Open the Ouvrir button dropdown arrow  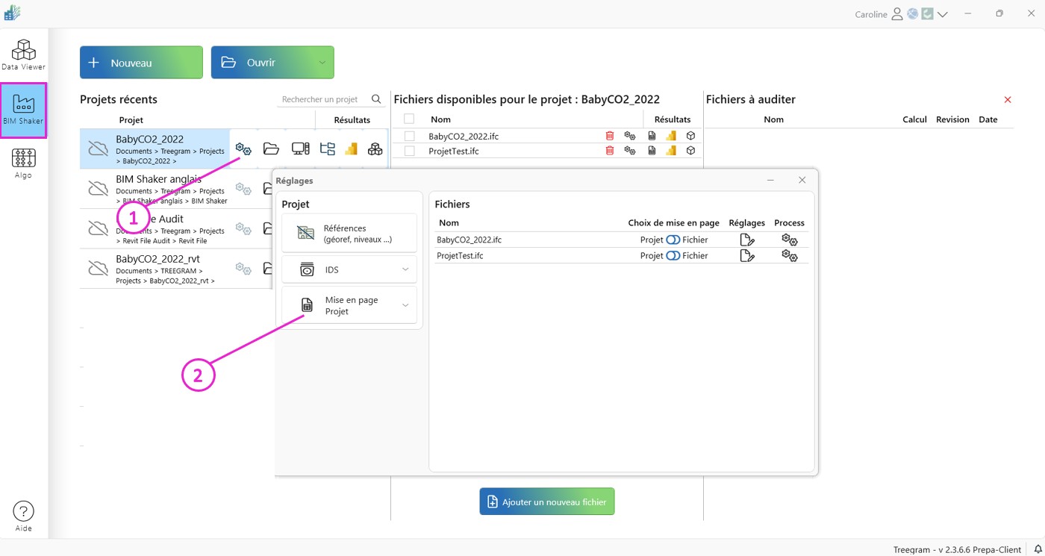pos(322,63)
